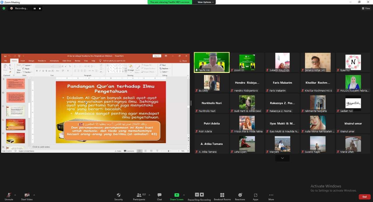This screenshot has width=373, height=202.
Task: Open File tab in shared PowerPoint
Action: point(5,61)
